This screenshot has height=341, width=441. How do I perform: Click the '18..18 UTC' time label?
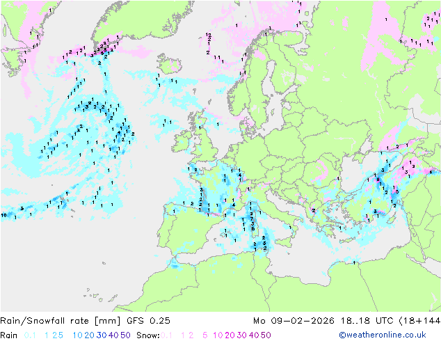[367, 321]
